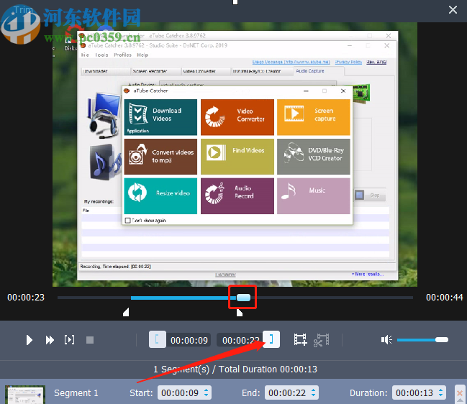The width and height of the screenshot is (467, 404).
Task: Switch to the Screen Recorder tab
Action: click(156, 71)
